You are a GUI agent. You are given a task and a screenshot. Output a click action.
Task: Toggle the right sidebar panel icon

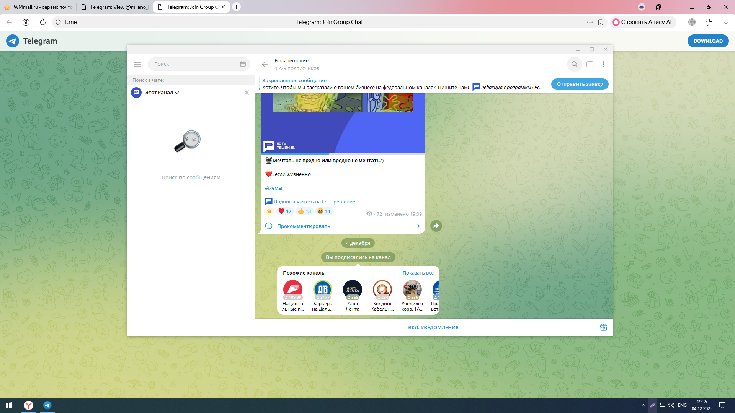tap(590, 64)
